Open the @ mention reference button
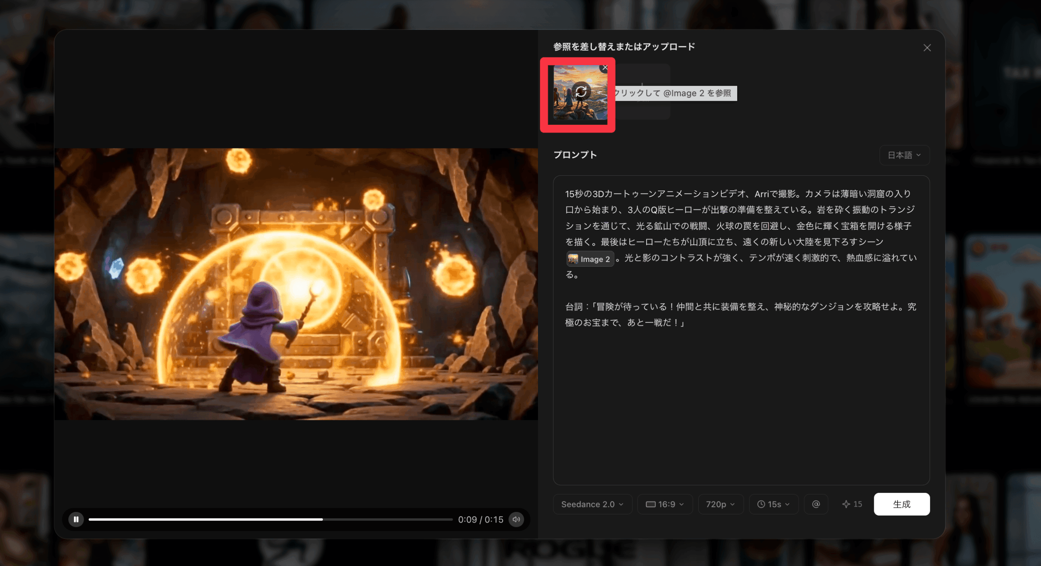This screenshot has height=566, width=1041. (x=816, y=504)
